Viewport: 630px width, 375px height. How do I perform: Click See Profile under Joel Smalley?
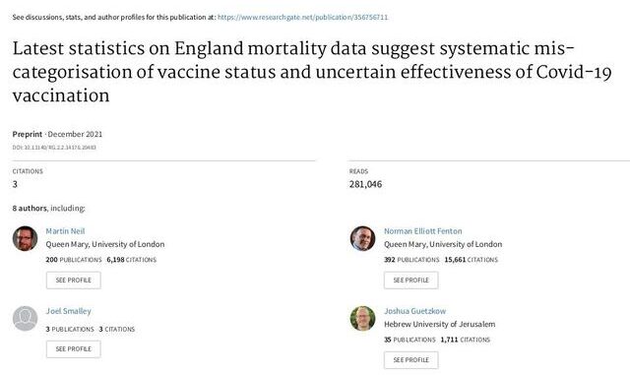tap(74, 348)
